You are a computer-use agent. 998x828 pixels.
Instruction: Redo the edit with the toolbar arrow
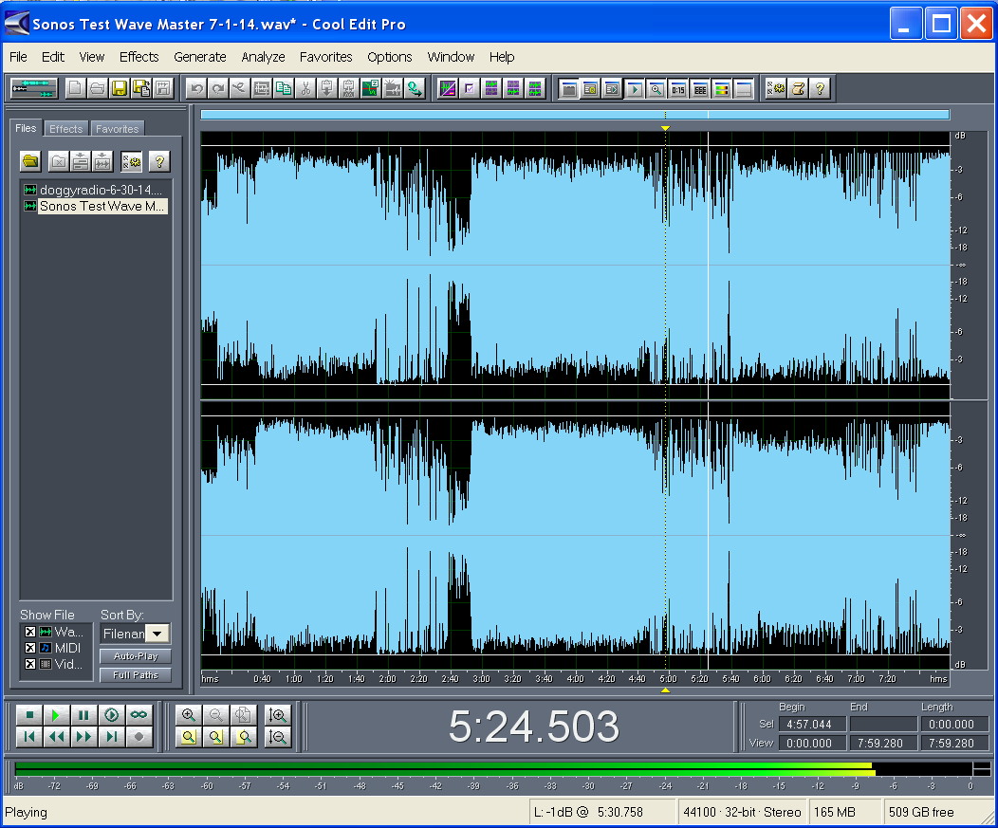217,88
